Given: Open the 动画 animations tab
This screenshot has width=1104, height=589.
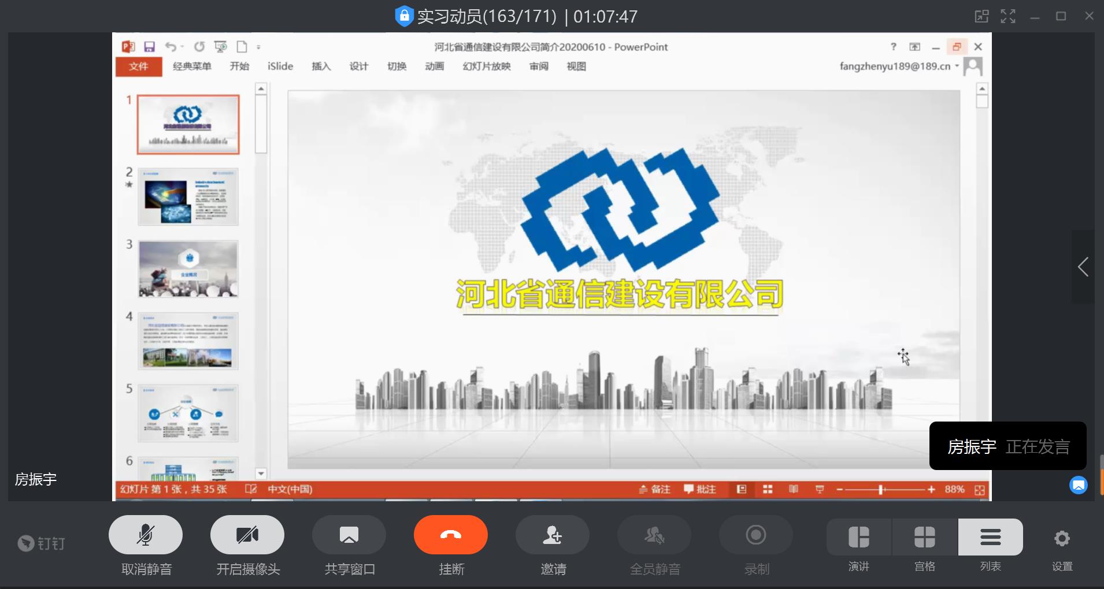Looking at the screenshot, I should (434, 66).
